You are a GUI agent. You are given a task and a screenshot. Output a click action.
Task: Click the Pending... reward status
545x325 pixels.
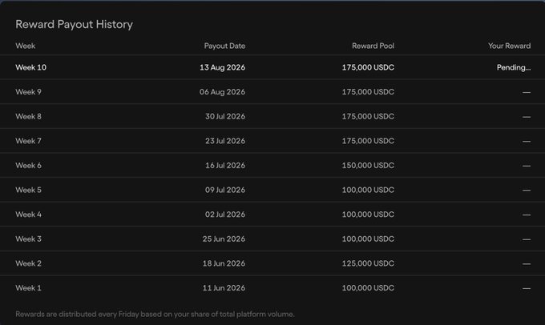click(514, 67)
